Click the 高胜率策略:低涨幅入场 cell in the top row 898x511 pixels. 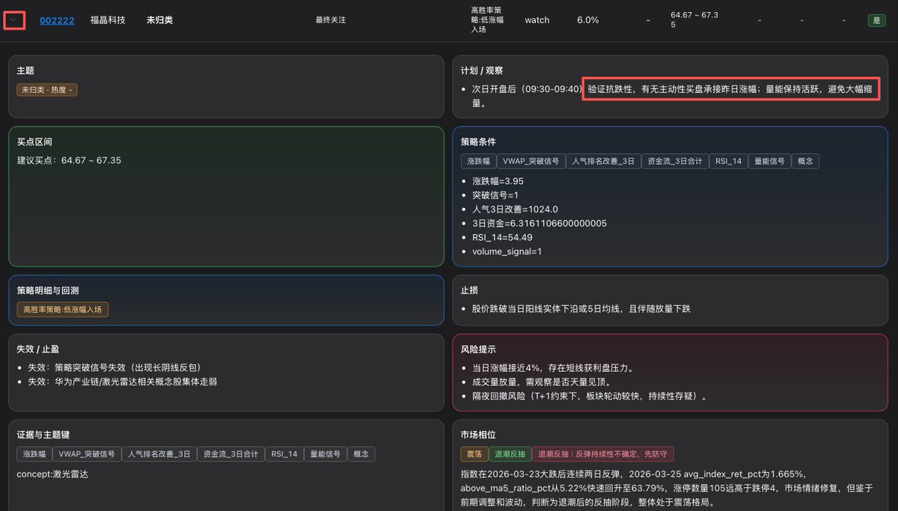487,20
